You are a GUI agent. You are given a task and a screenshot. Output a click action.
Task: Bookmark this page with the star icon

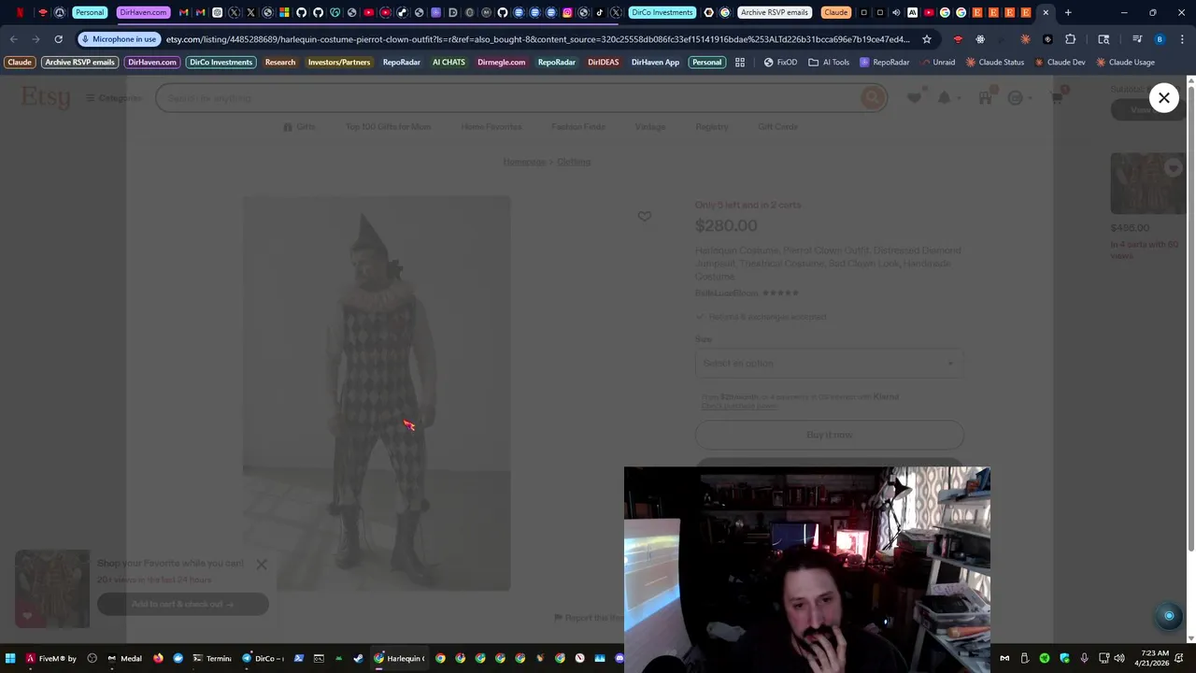point(927,39)
